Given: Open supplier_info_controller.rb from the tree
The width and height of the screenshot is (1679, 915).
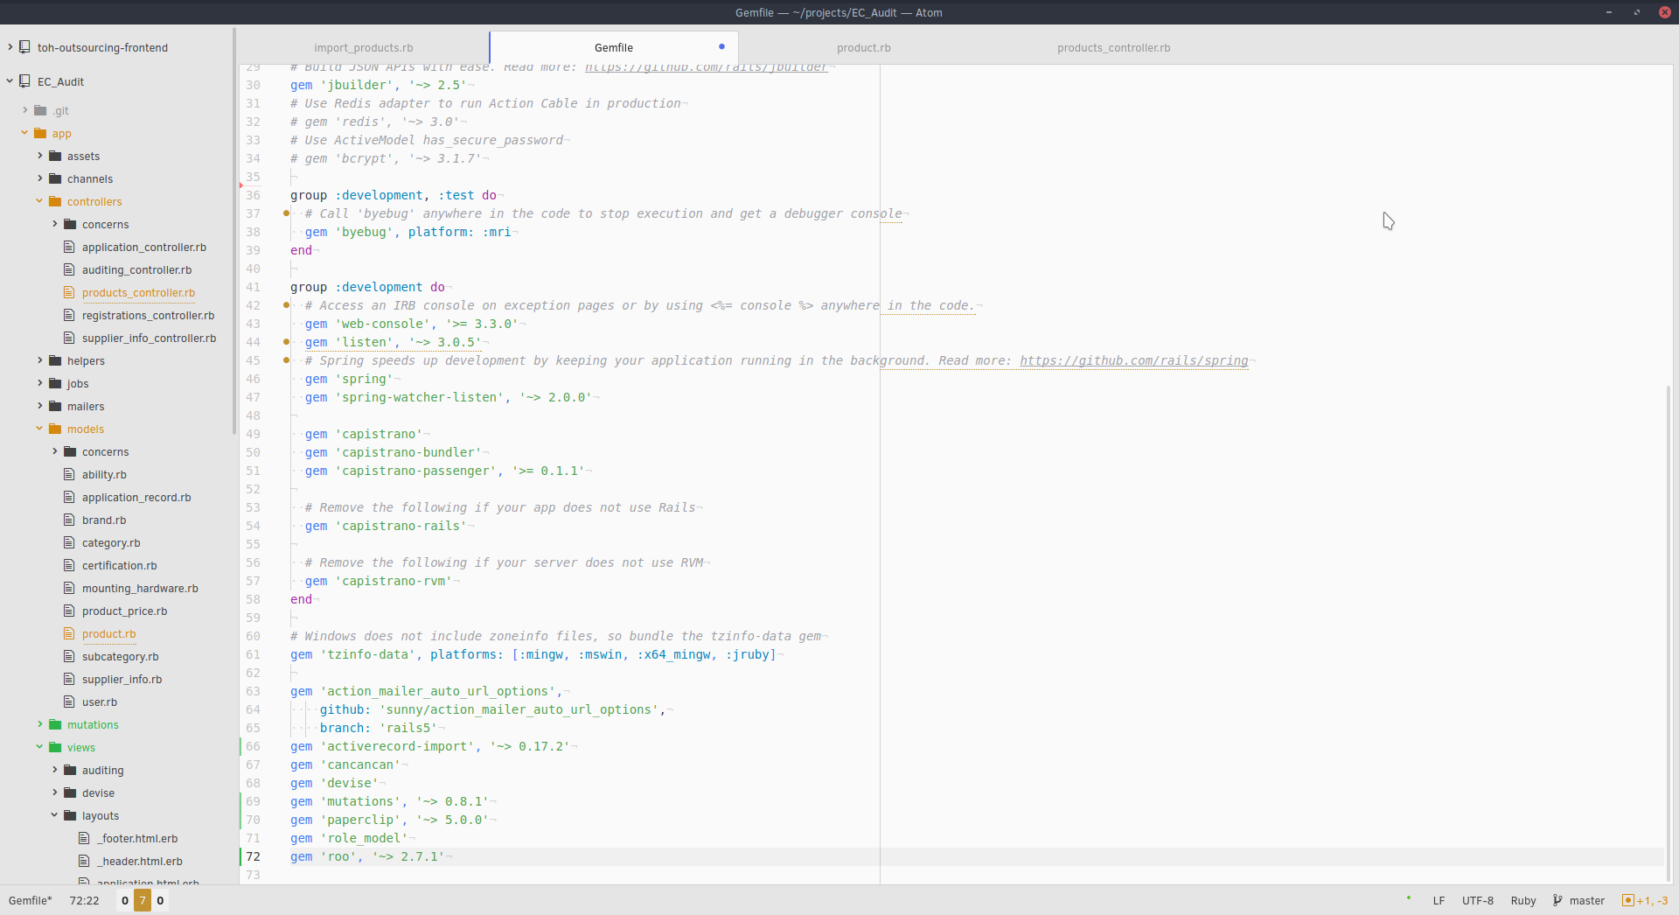Looking at the screenshot, I should (149, 338).
